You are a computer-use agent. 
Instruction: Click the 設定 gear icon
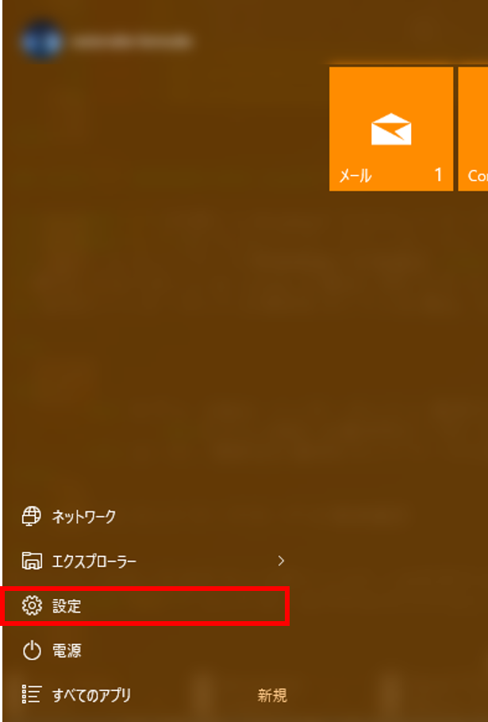(32, 605)
